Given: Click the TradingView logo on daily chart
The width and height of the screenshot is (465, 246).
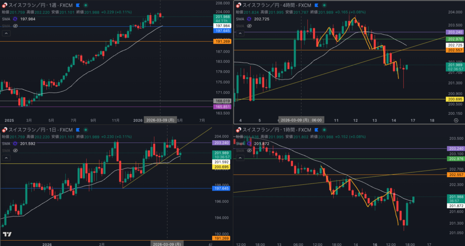Looking at the screenshot, I should pos(7,234).
